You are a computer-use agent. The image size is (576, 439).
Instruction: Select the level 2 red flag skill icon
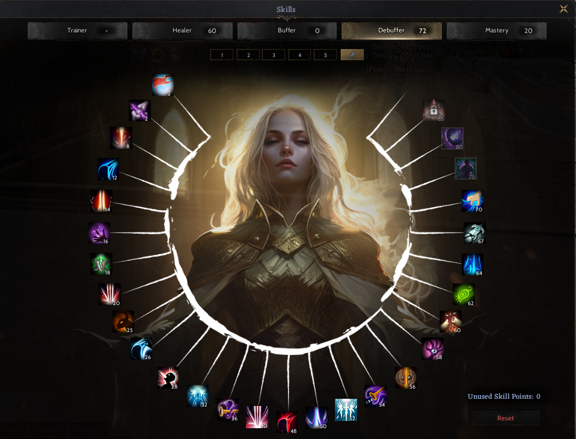[x=163, y=85]
